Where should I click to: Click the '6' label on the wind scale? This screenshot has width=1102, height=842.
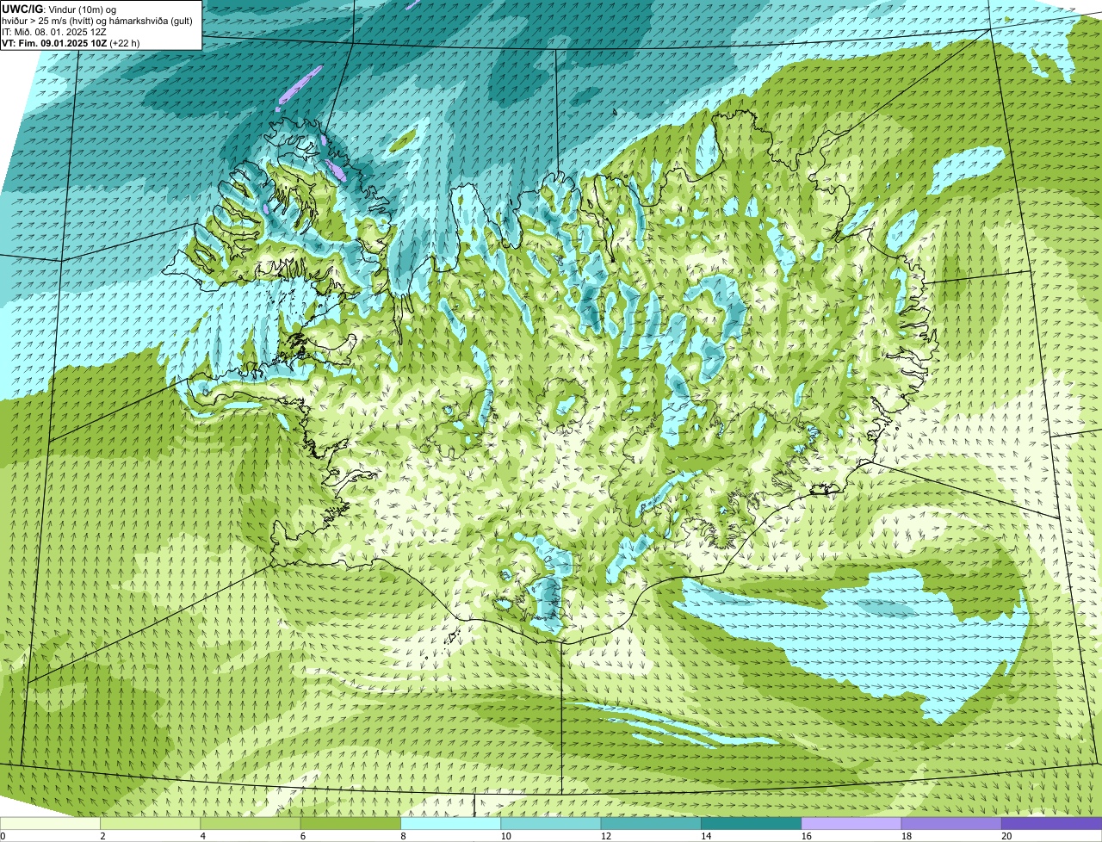click(302, 836)
